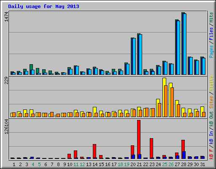
Task: Click day label 23 on the x-axis
Action: click(152, 164)
